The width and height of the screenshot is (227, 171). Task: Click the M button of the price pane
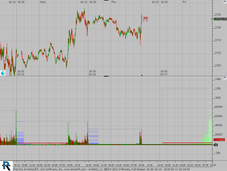point(225,2)
